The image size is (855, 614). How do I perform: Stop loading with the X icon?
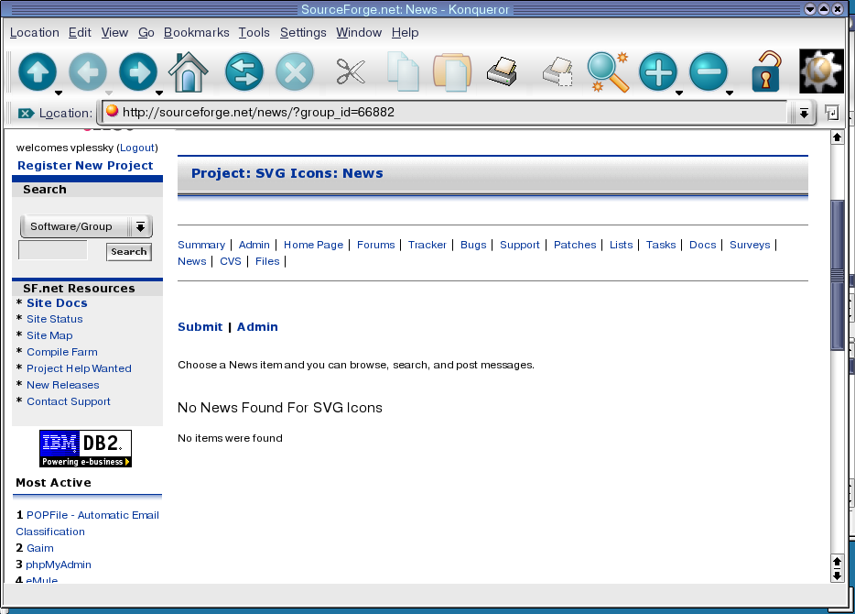[295, 71]
